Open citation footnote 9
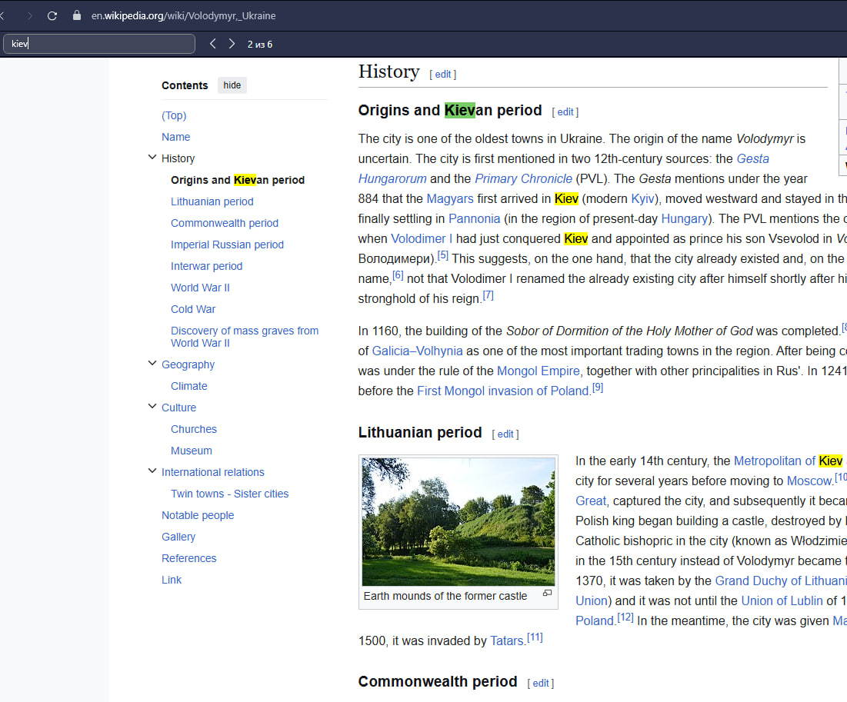Image resolution: width=847 pixels, height=702 pixels. [x=598, y=388]
